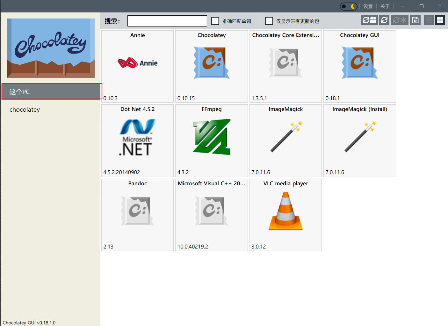Switch to list view mode icon

tap(429, 20)
